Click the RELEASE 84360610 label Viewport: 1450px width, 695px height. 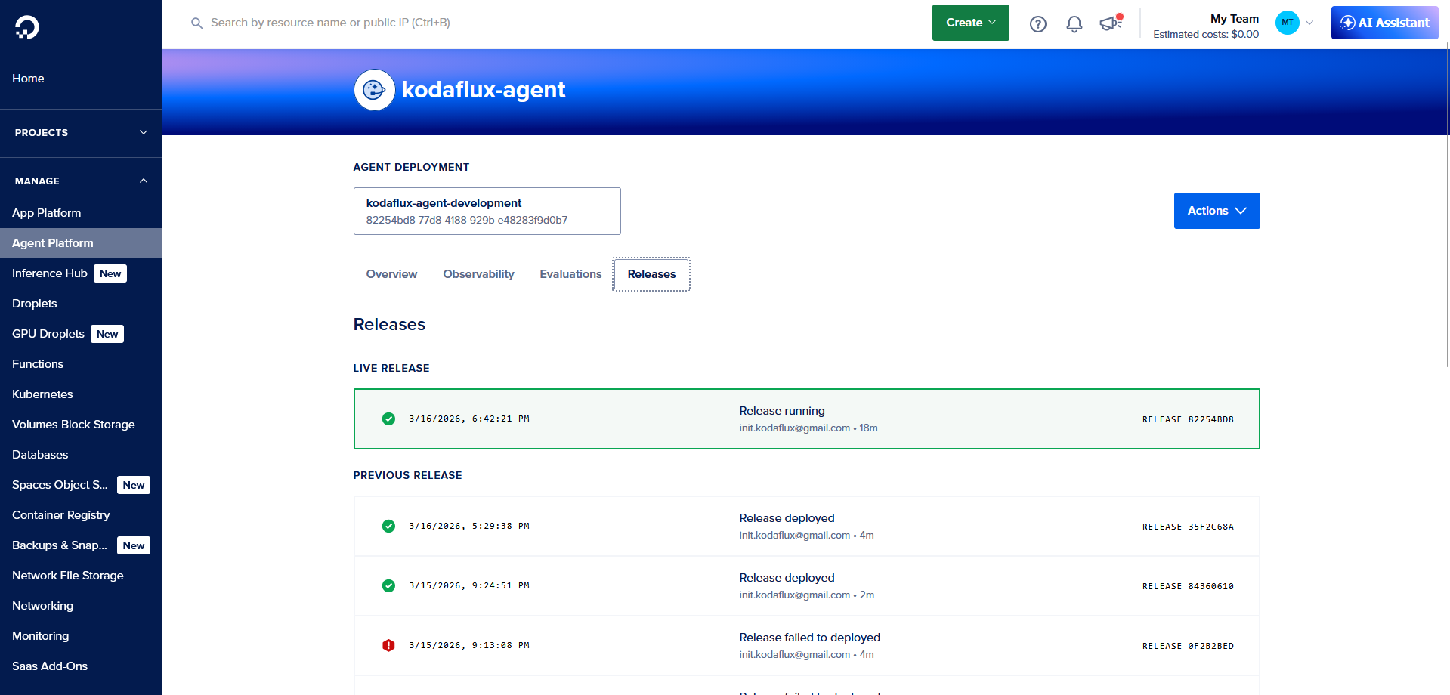point(1188,586)
